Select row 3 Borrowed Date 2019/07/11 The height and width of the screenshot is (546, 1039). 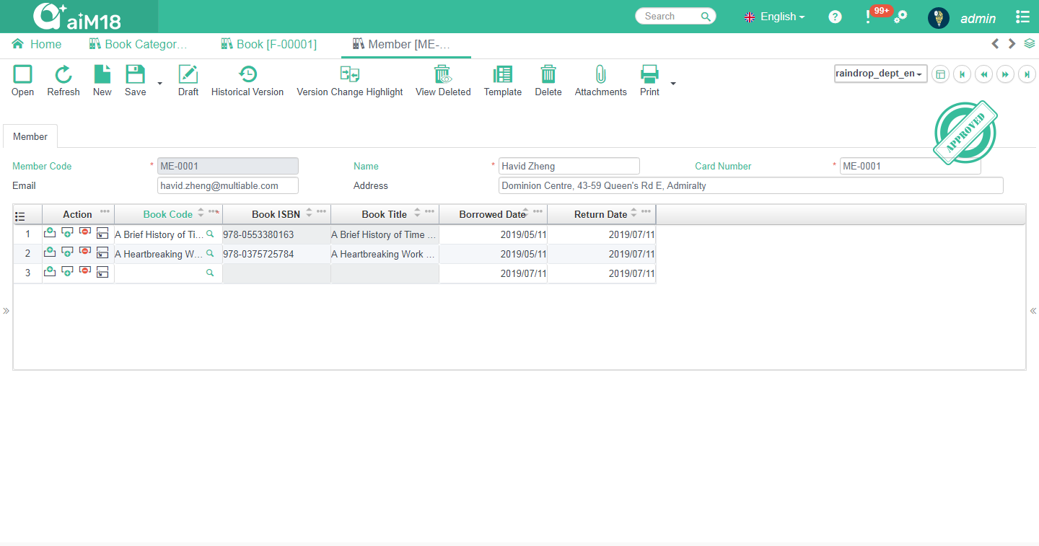[493, 273]
